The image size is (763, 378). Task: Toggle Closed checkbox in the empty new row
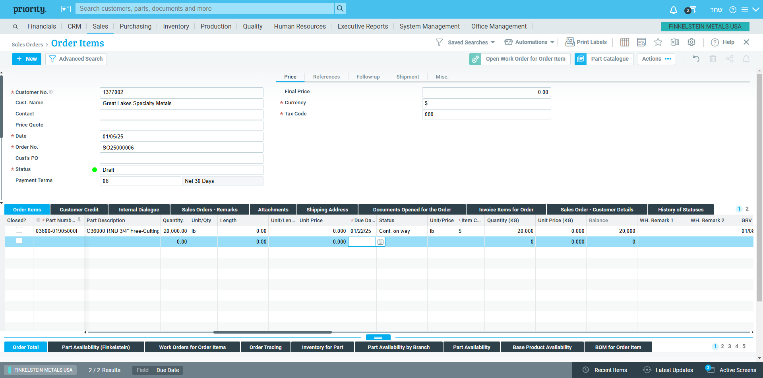click(x=19, y=241)
